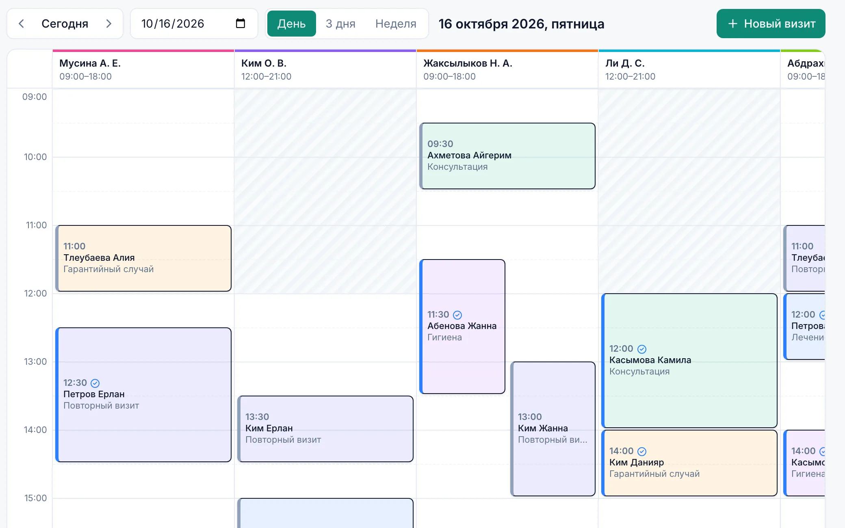The width and height of the screenshot is (845, 528).
Task: Open 13:00 Ким Жанна appointment
Action: coord(553,429)
